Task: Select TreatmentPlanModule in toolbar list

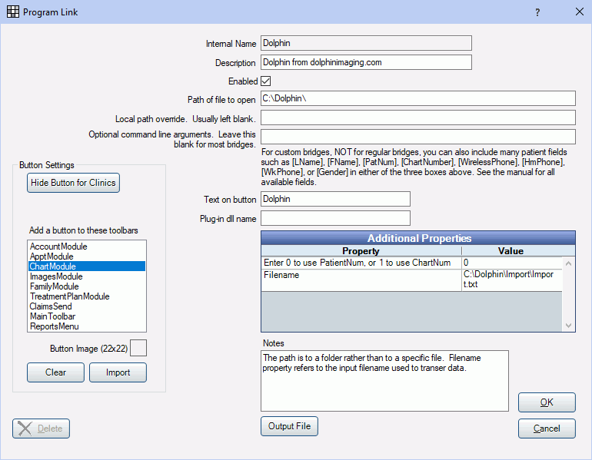Action: click(x=87, y=296)
